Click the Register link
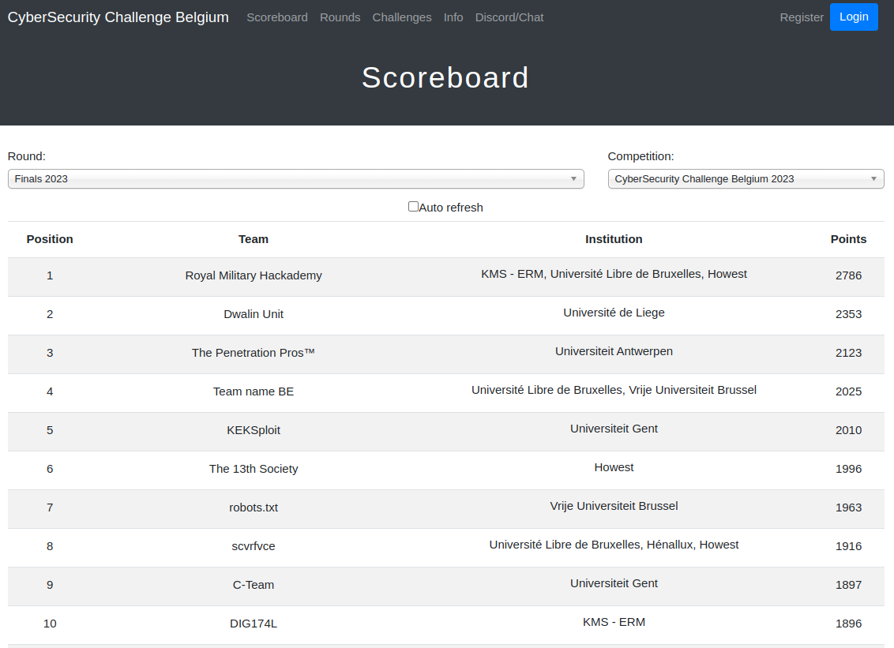894x648 pixels. tap(801, 17)
